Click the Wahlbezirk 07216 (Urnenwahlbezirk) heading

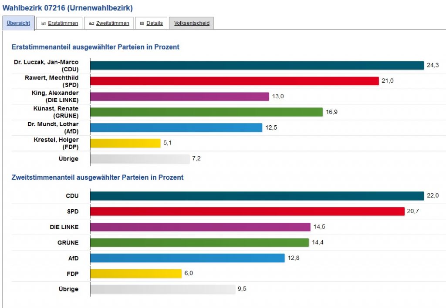pyautogui.click(x=68, y=8)
